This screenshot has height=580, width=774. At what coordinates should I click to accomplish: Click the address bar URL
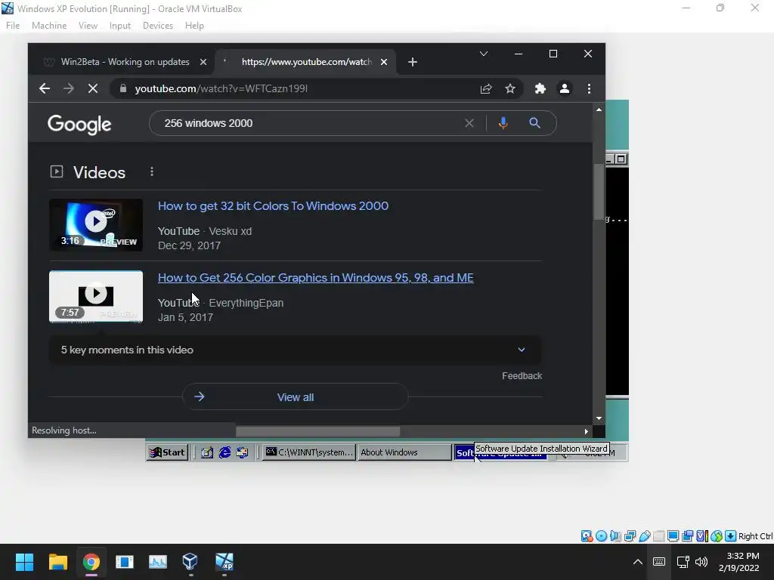point(221,89)
